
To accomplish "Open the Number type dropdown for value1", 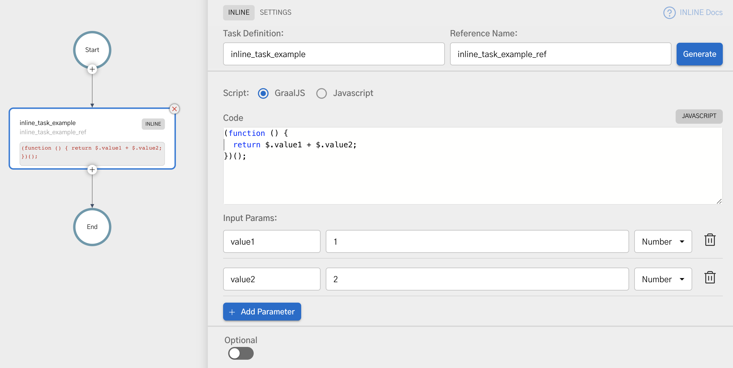I will point(663,241).
